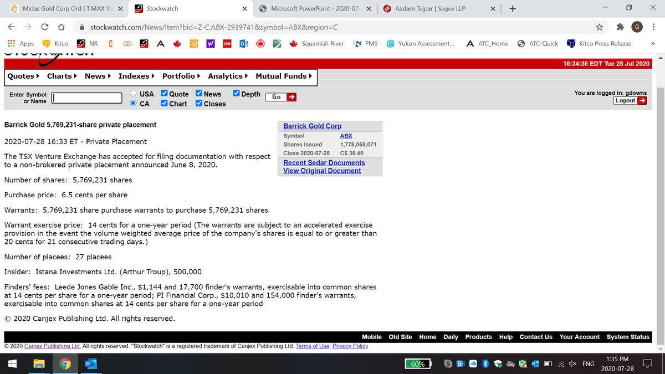Open the Kitco Press Release bookmark

(x=599, y=43)
